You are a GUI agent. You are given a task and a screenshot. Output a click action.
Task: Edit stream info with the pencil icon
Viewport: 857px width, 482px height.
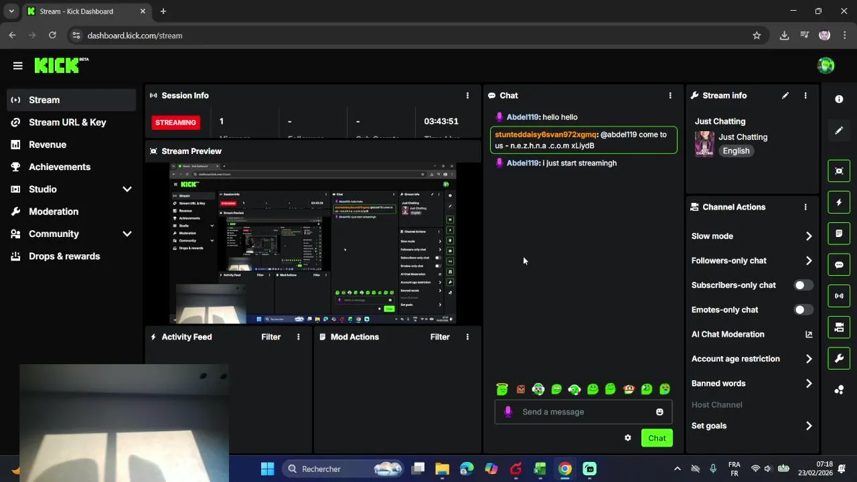point(785,96)
